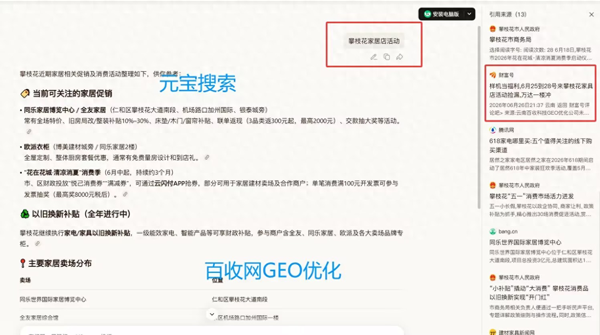The width and height of the screenshot is (600, 335).
Task: Click the government emblem above the 小补贴 article
Action: [x=493, y=277]
